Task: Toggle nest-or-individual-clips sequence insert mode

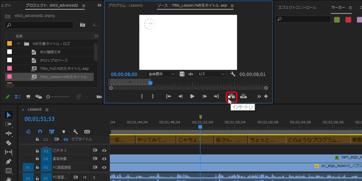Action: 28,132
